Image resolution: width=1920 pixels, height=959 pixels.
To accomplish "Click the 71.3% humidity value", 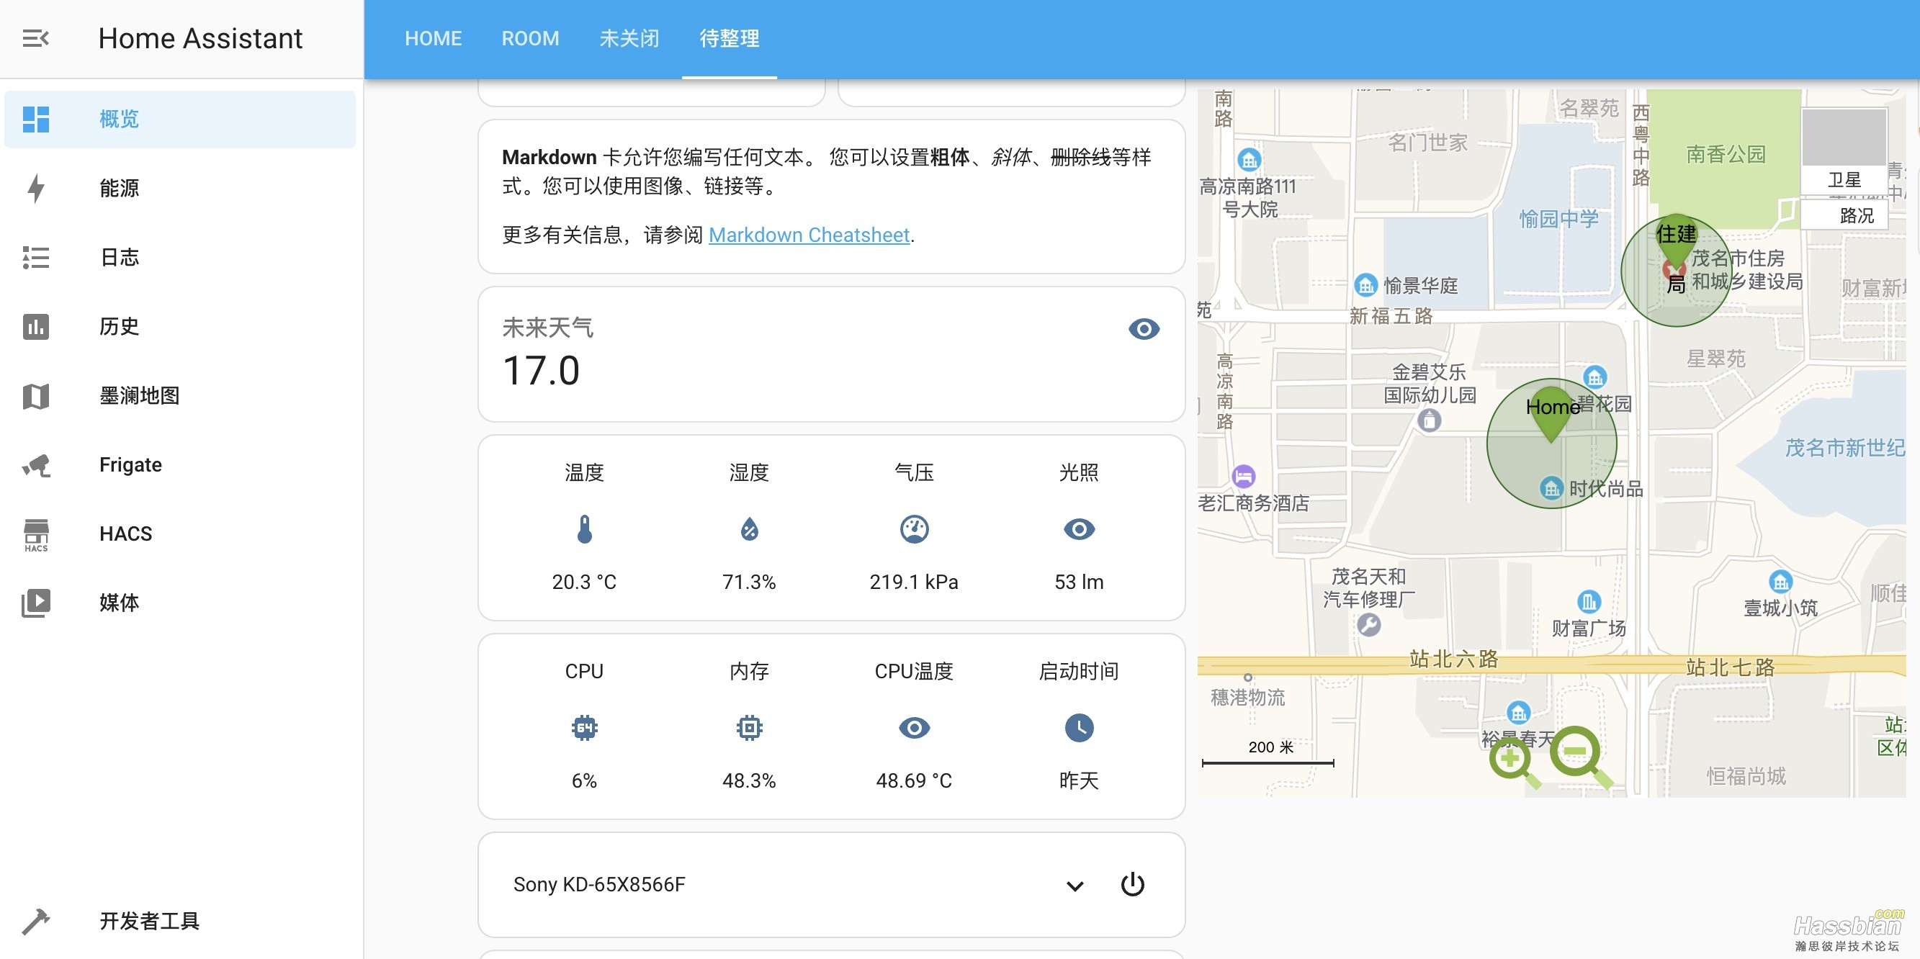I will [x=749, y=582].
